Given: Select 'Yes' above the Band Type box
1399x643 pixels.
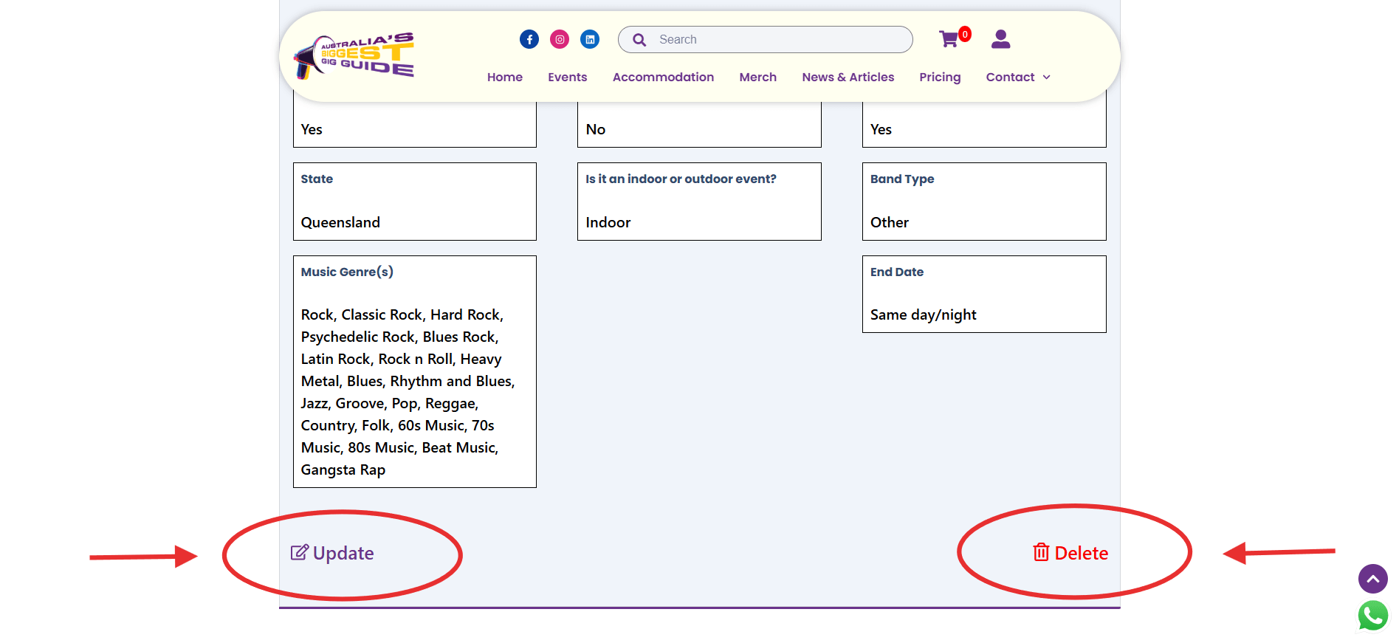Looking at the screenshot, I should [881, 129].
